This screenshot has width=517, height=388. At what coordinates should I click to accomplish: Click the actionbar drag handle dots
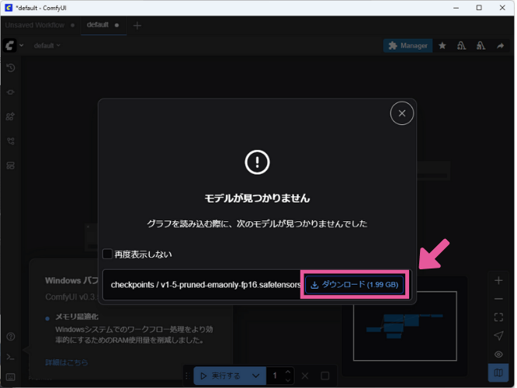tap(187, 376)
